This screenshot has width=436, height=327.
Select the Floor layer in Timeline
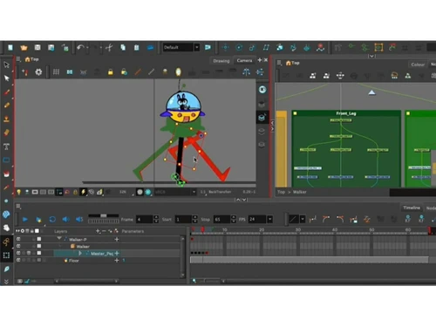(74, 261)
